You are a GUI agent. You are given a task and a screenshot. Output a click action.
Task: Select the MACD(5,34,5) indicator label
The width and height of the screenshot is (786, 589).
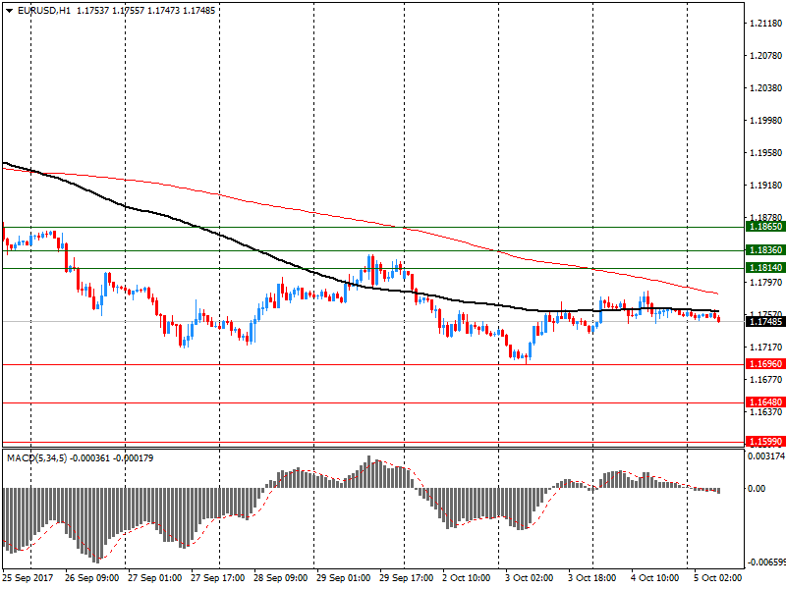click(36, 458)
